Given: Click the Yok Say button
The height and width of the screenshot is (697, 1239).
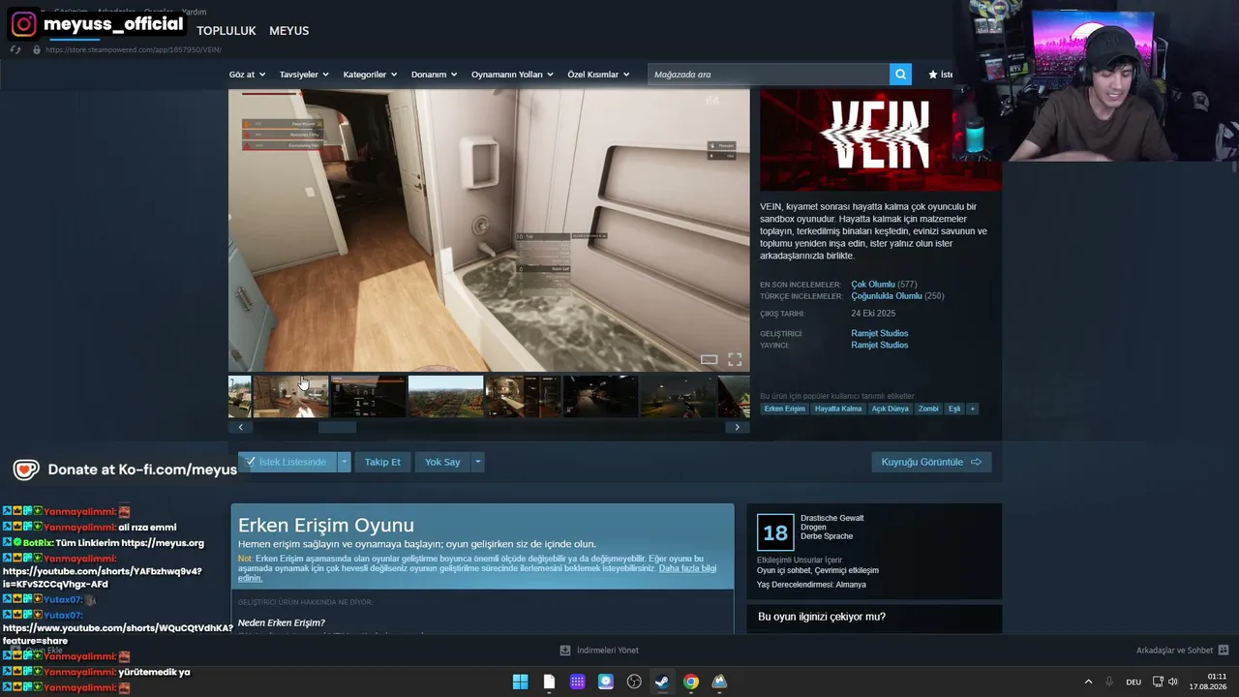Looking at the screenshot, I should [442, 462].
